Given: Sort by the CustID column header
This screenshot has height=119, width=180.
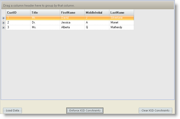Looking at the screenshot, I should pyautogui.click(x=18, y=13).
